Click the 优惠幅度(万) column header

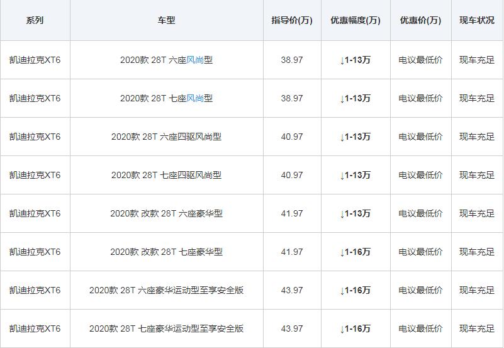tap(356, 20)
